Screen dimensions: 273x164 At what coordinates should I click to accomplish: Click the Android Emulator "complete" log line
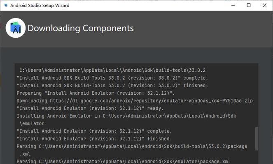pos(94,131)
